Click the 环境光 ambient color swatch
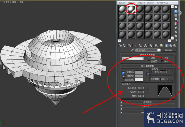This screenshot has height=127, width=185. click(x=139, y=72)
